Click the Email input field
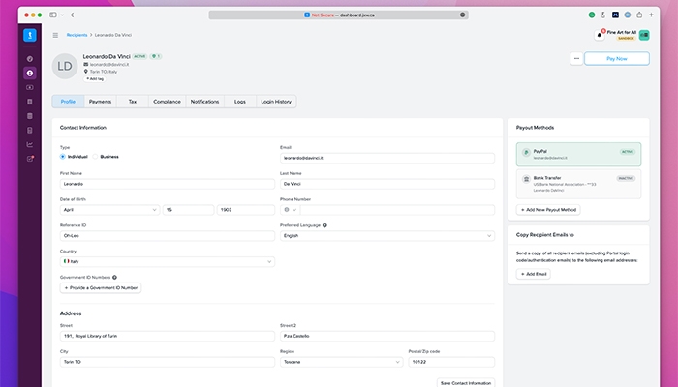Screen dimensions: 678x387 (x=387, y=158)
